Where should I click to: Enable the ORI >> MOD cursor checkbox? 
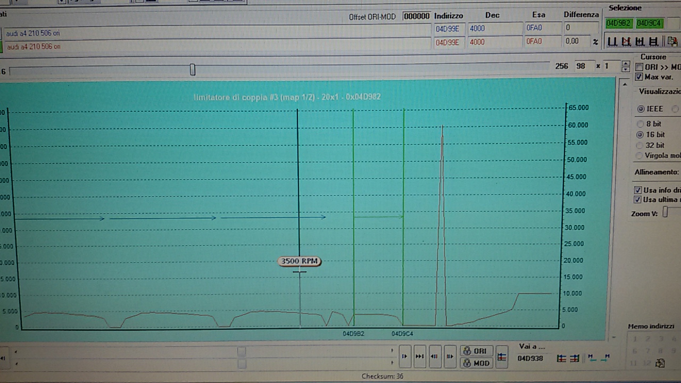tap(640, 67)
